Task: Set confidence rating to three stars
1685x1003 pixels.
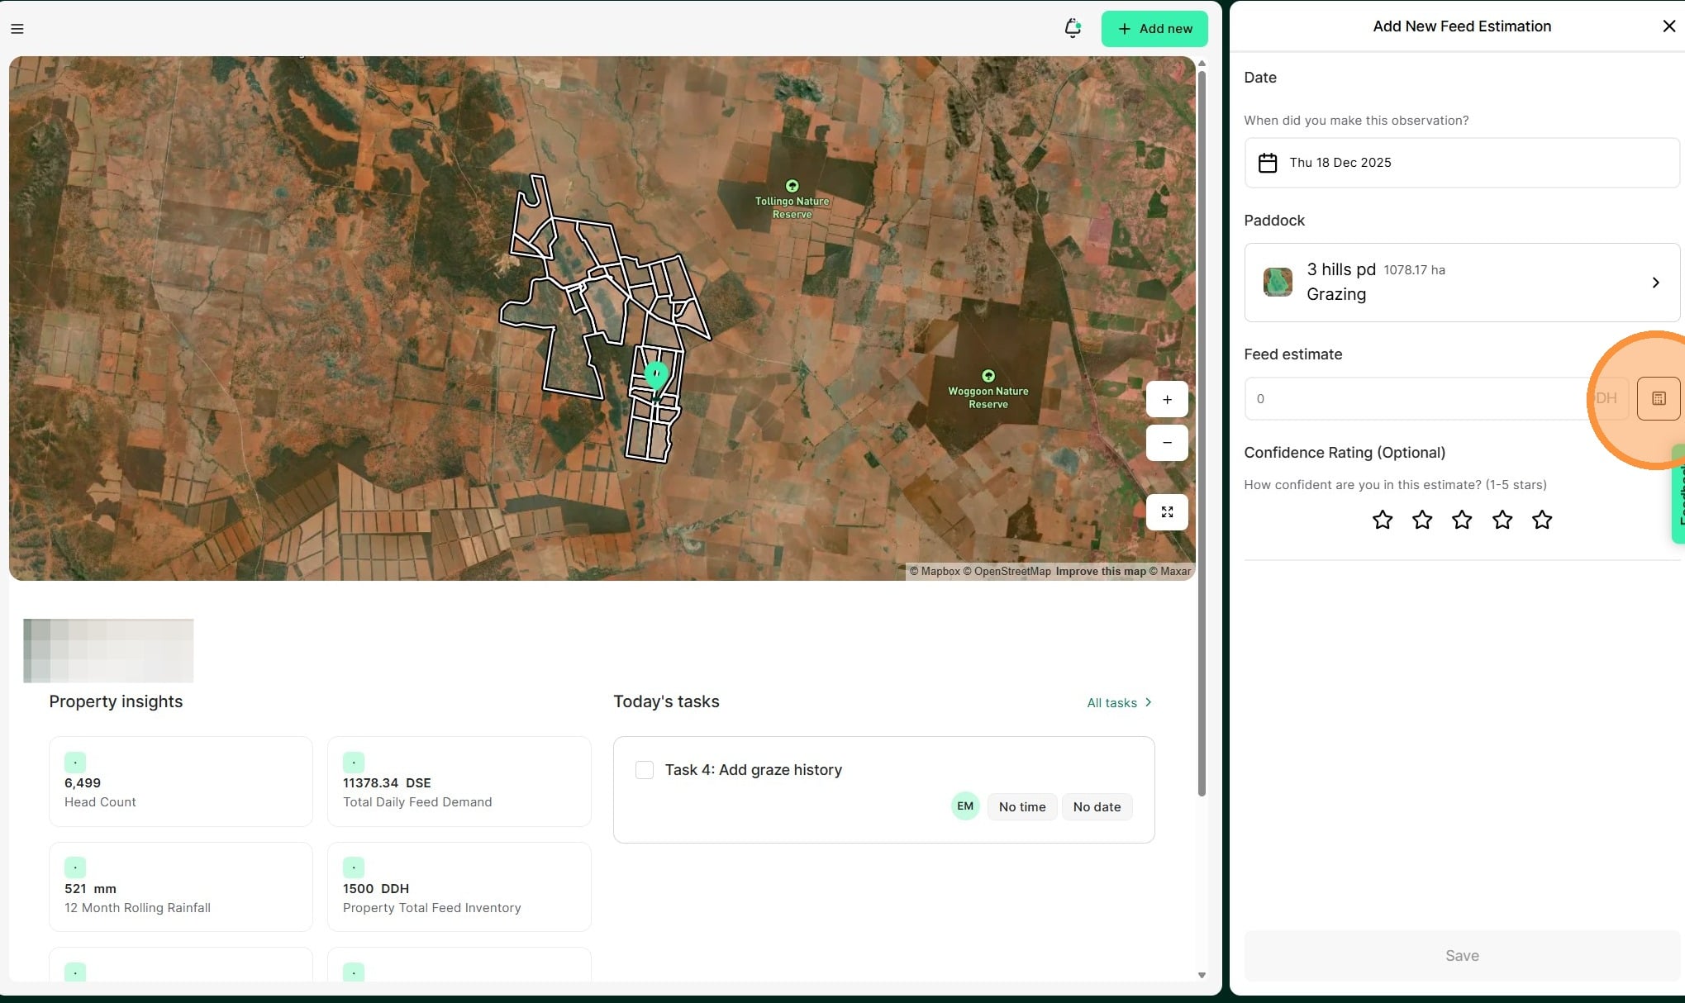Action: coord(1461,520)
